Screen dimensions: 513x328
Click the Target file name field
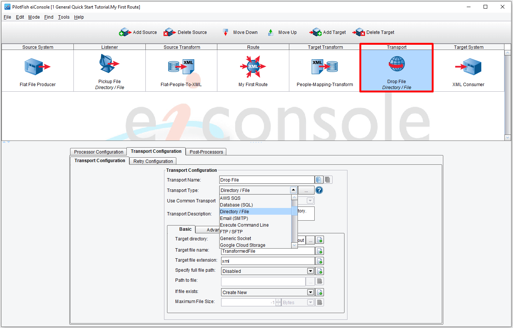coord(268,251)
